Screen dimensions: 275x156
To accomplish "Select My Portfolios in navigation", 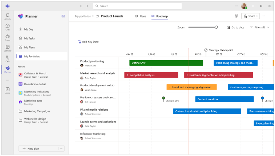I will (41, 56).
